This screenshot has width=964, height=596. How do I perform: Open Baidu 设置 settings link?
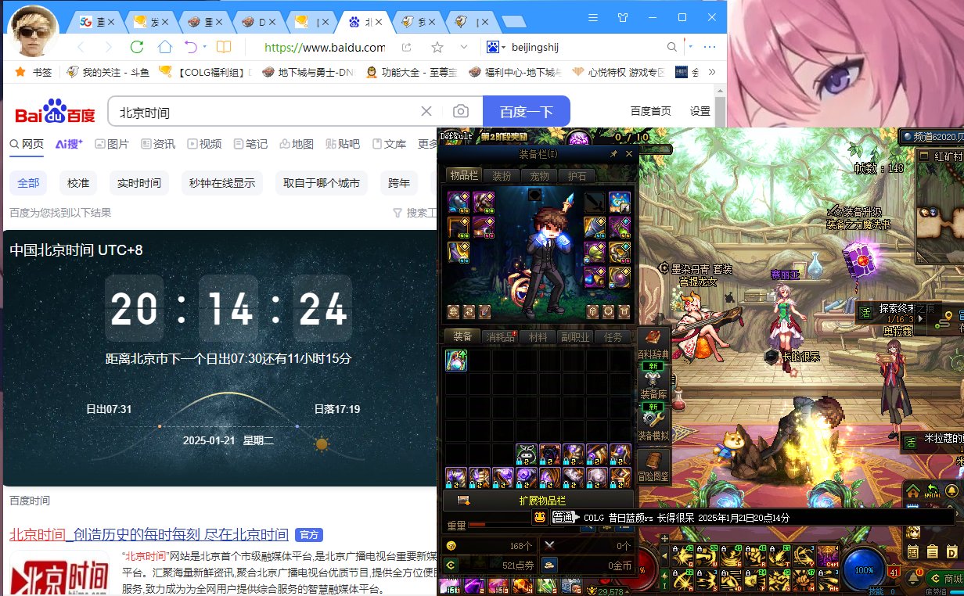pyautogui.click(x=700, y=112)
